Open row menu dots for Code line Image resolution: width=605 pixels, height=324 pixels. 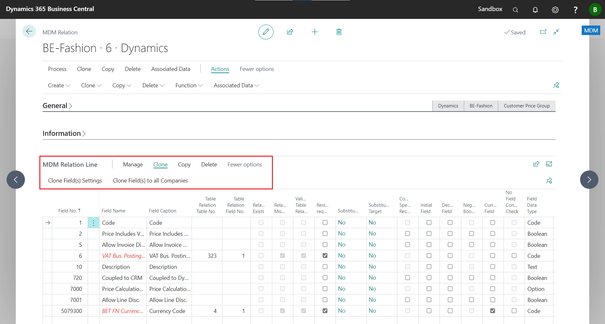[x=94, y=223]
